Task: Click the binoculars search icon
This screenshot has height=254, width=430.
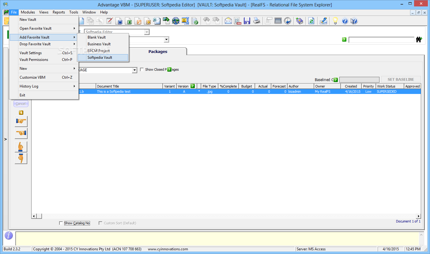Action: 419,39
